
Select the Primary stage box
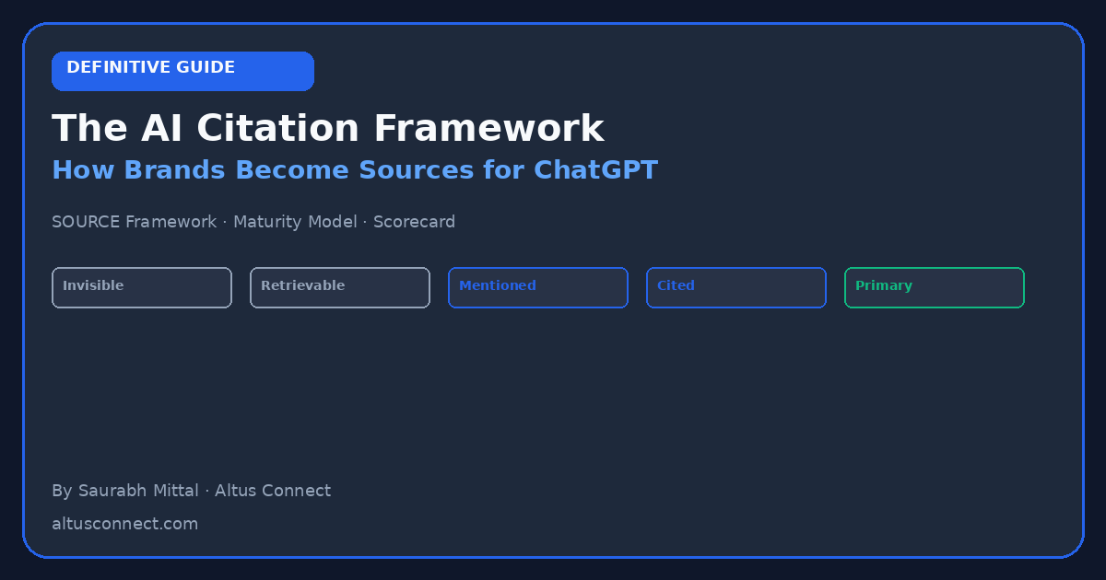coord(934,287)
